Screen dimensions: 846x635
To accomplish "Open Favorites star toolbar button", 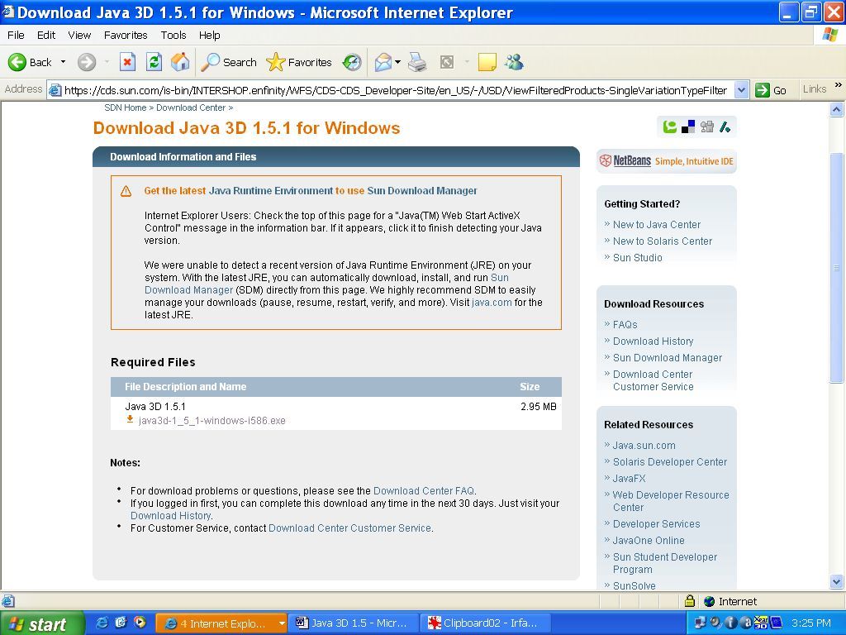I will click(299, 62).
